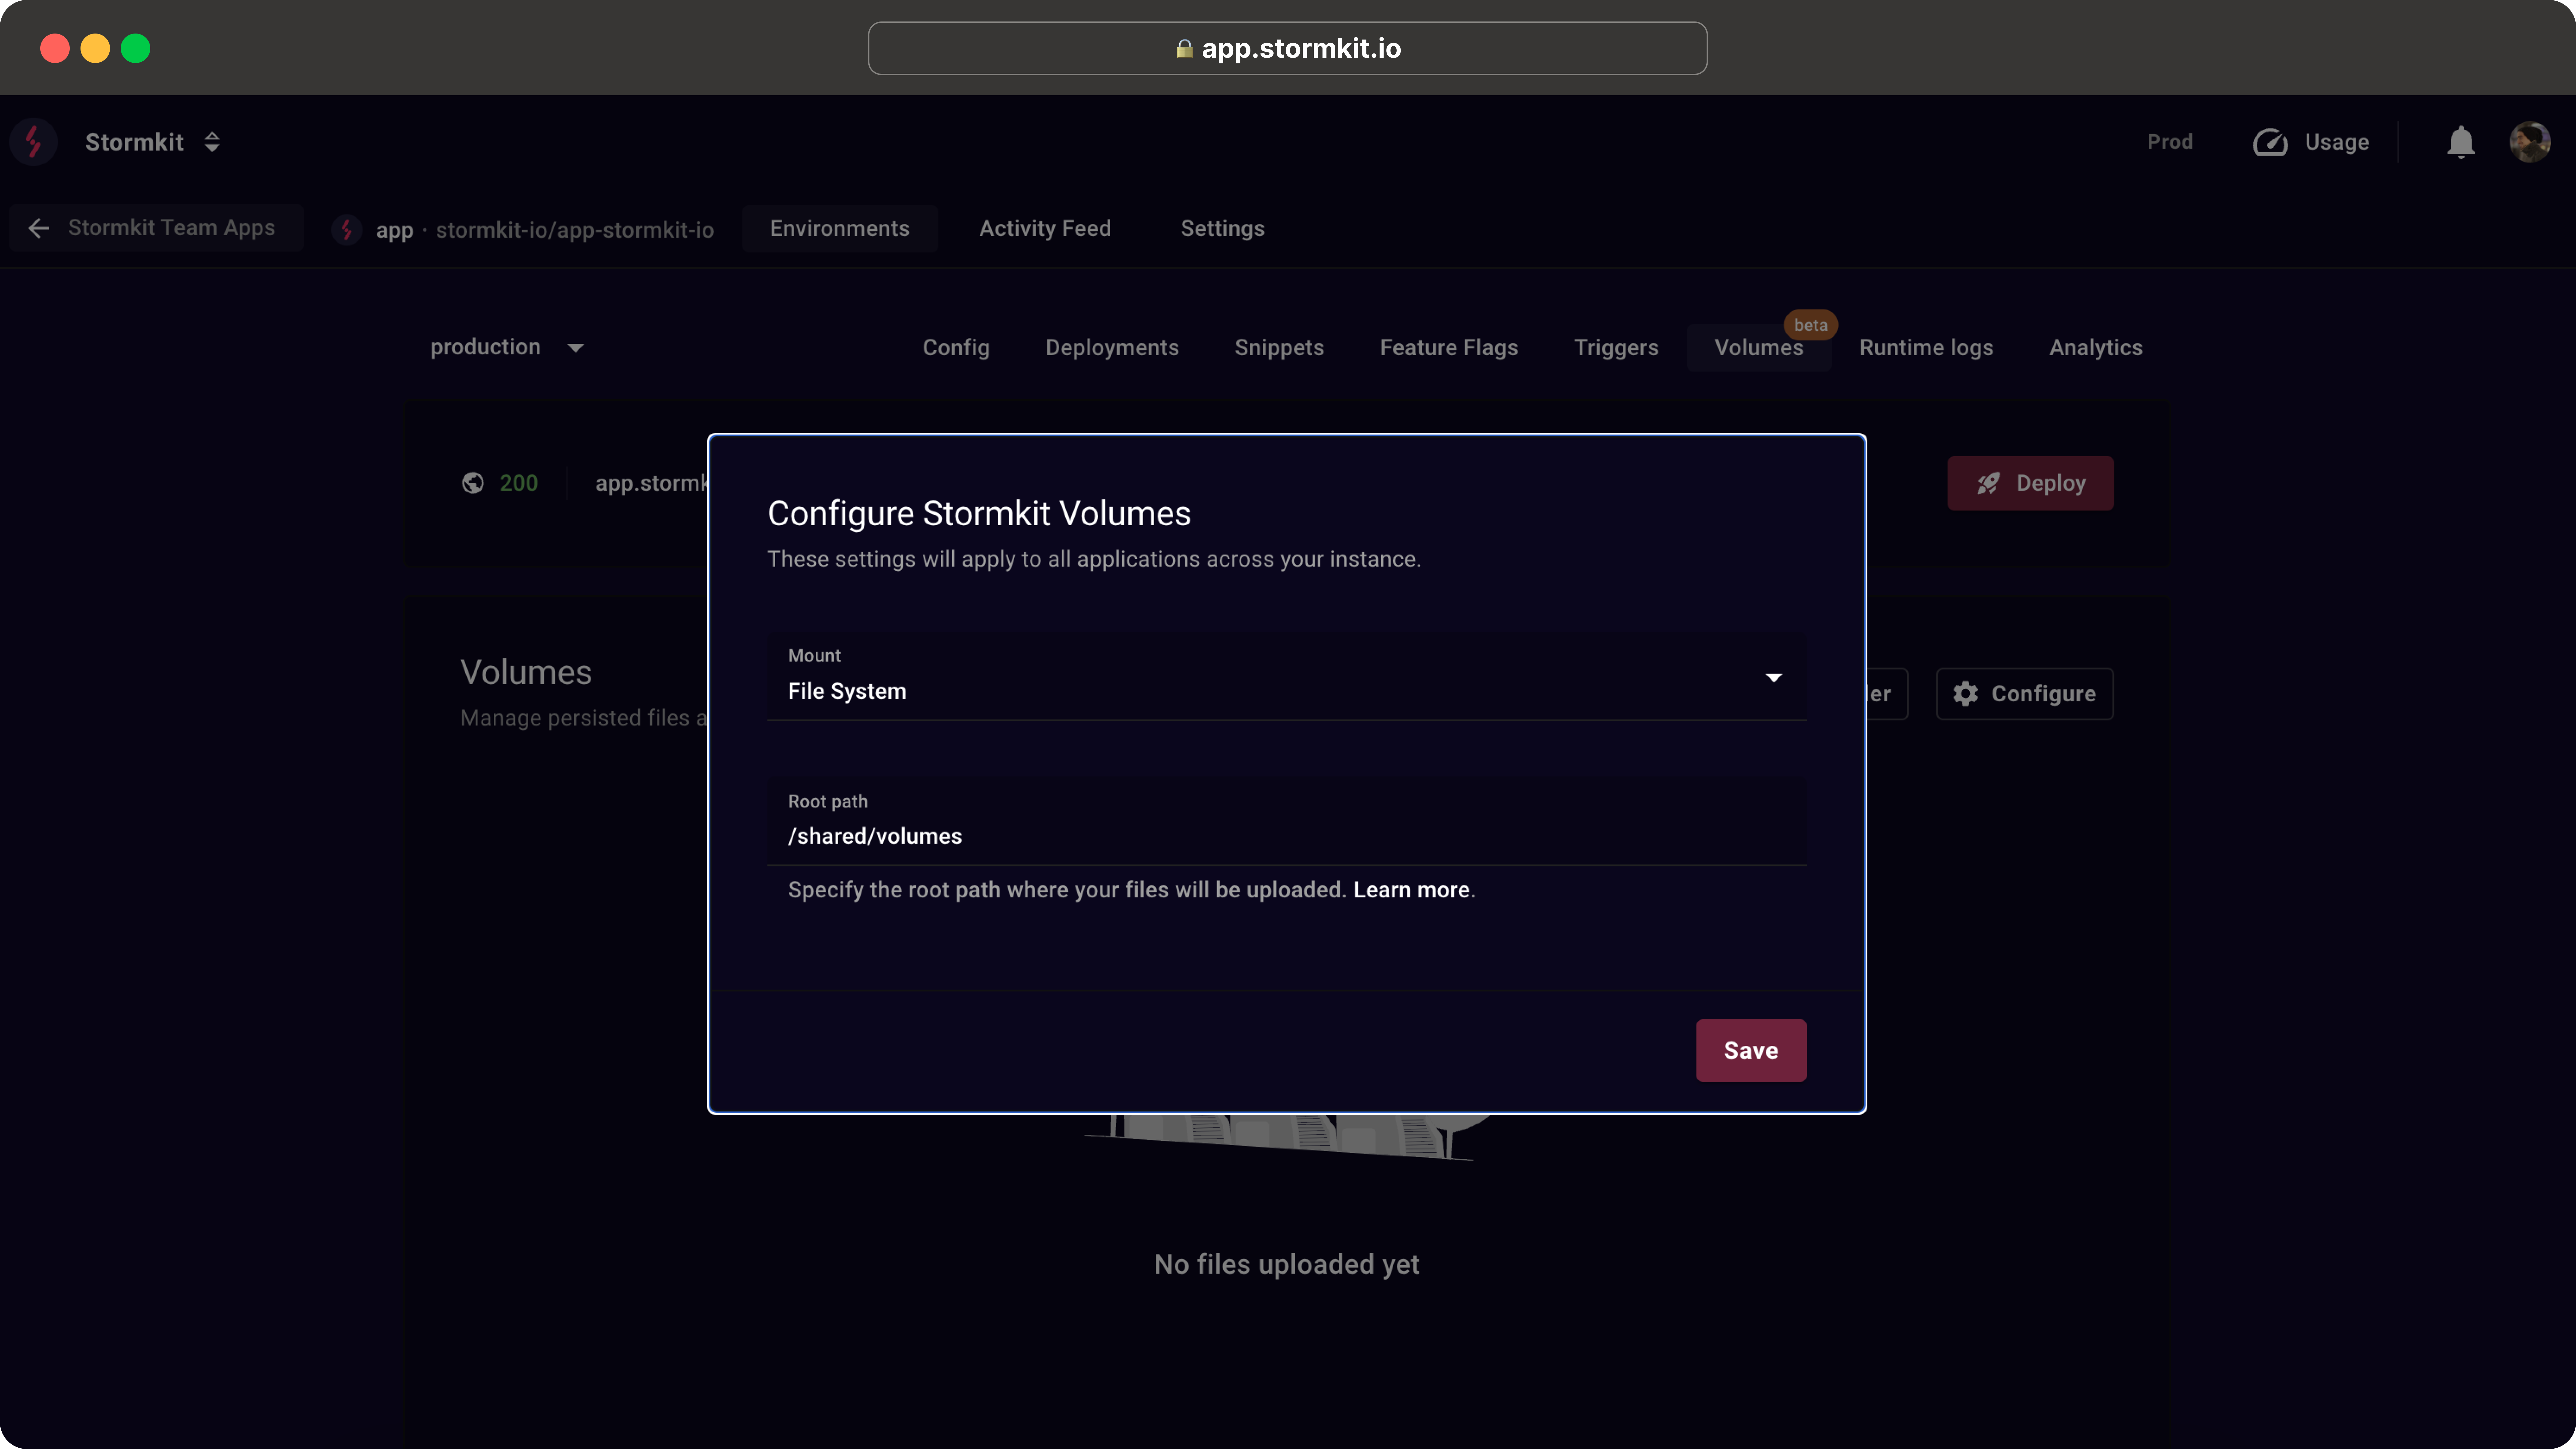Click the Prod environment toggle
Screen dimensions: 2576x1449
(x=2171, y=142)
